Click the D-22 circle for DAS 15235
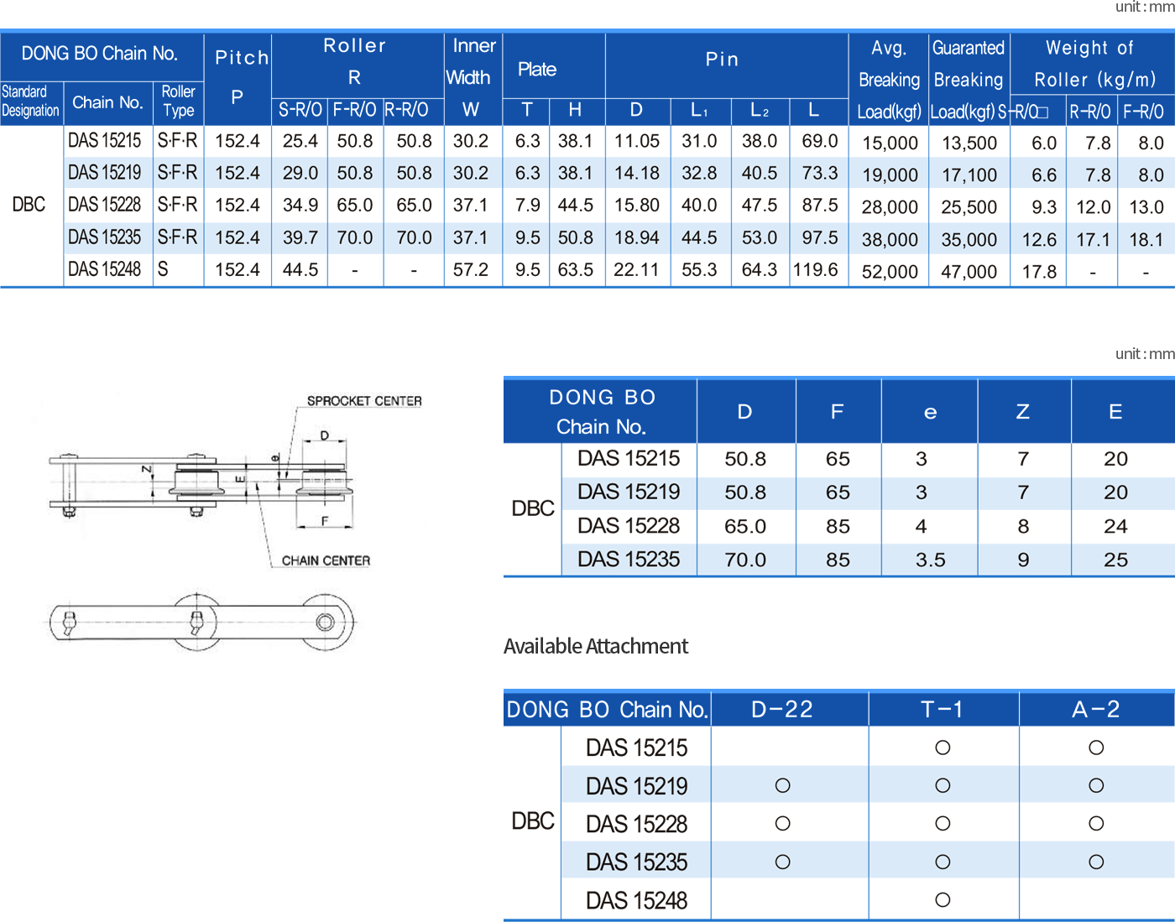 783,862
